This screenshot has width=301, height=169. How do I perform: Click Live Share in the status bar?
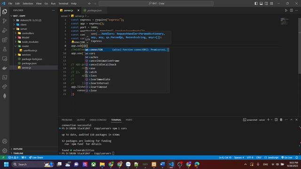(36, 158)
